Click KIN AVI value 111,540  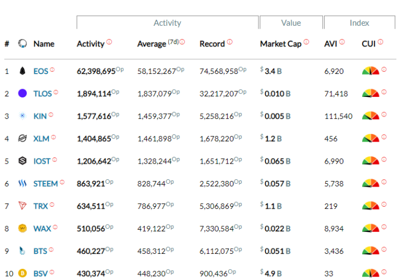pos(339,116)
